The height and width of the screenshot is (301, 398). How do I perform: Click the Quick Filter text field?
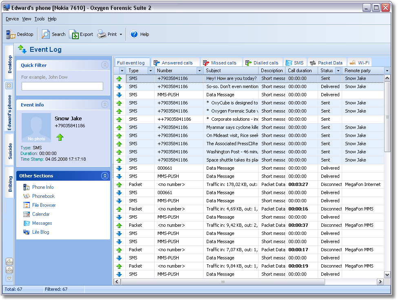click(62, 86)
